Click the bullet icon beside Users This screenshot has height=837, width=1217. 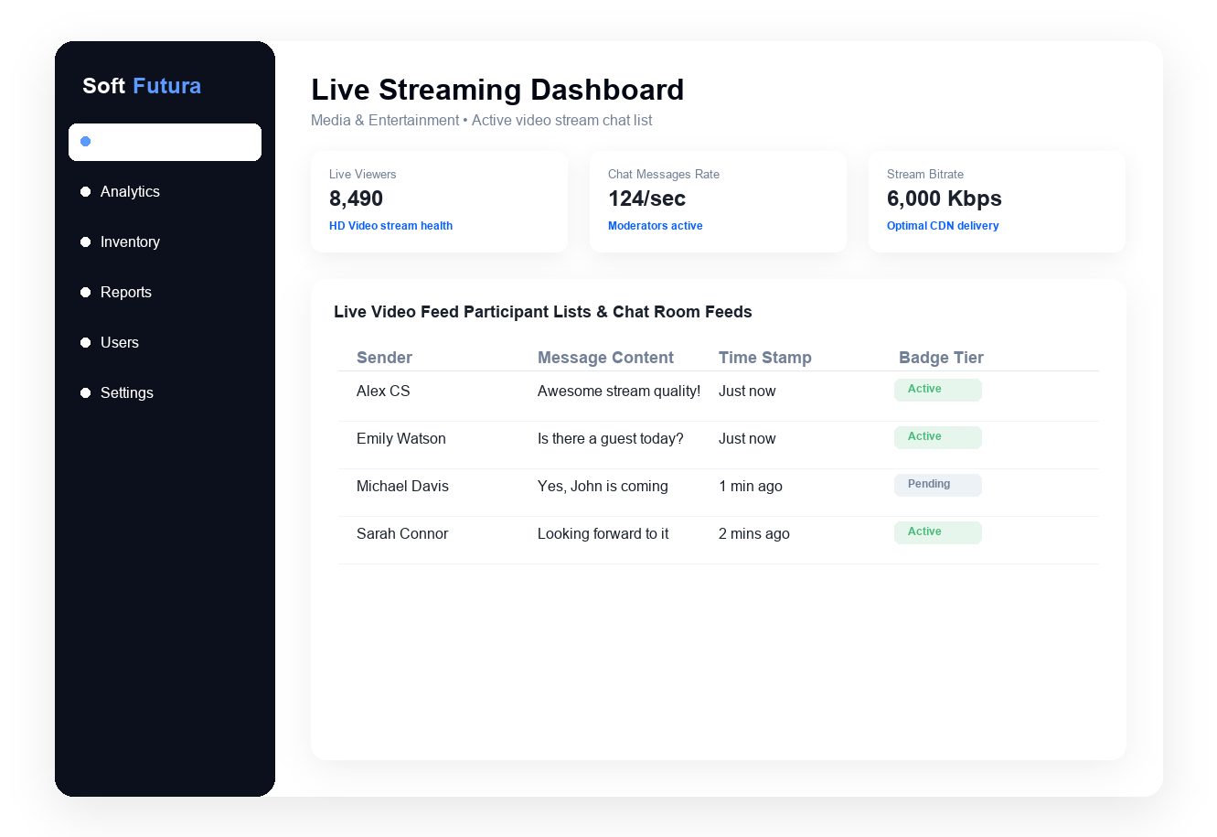coord(85,343)
